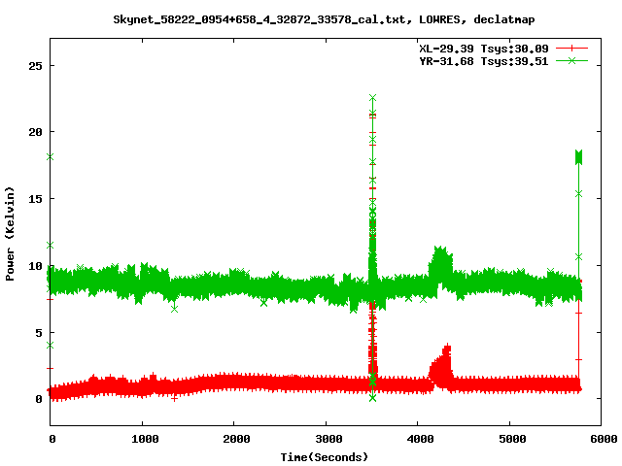
Task: Click the x-axis tick label 6000
Action: [x=604, y=439]
